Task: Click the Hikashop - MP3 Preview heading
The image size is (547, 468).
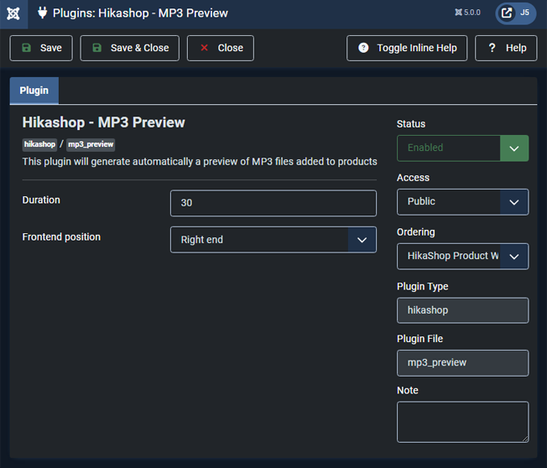Action: point(103,122)
